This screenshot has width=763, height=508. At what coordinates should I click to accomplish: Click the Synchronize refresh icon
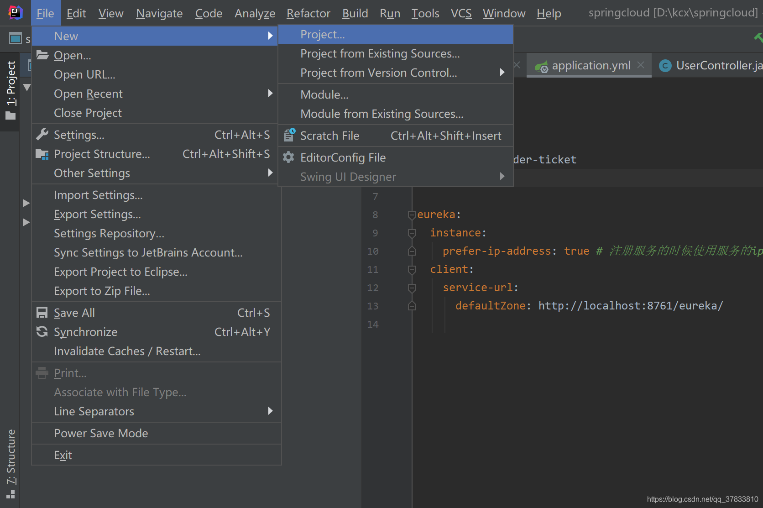[42, 332]
